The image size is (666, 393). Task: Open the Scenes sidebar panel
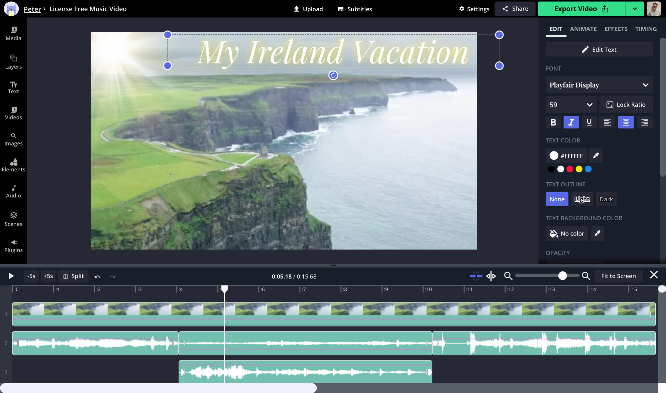tap(13, 219)
